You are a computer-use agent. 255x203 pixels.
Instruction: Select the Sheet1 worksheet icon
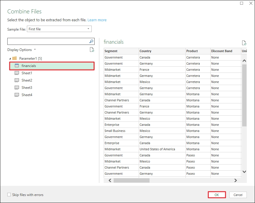click(17, 73)
